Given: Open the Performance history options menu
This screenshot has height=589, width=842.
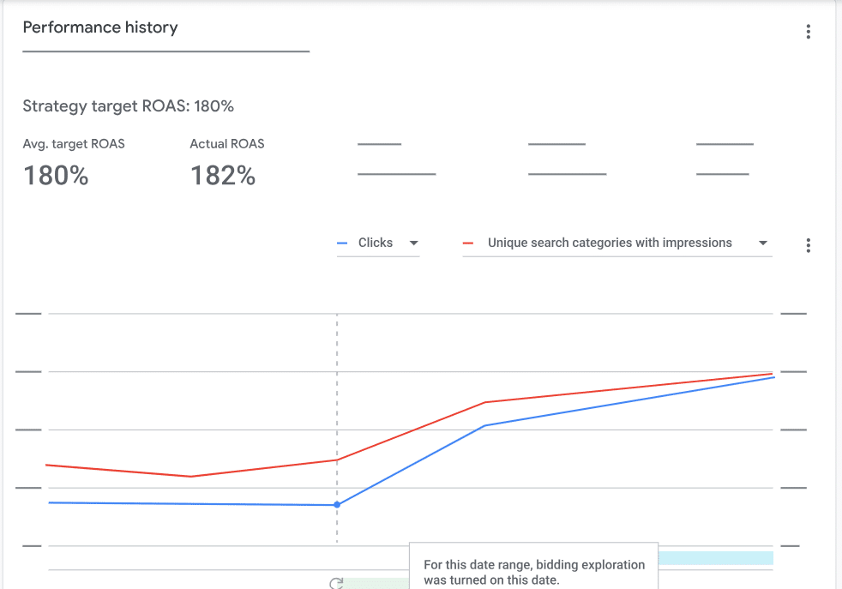Looking at the screenshot, I should click(x=808, y=31).
